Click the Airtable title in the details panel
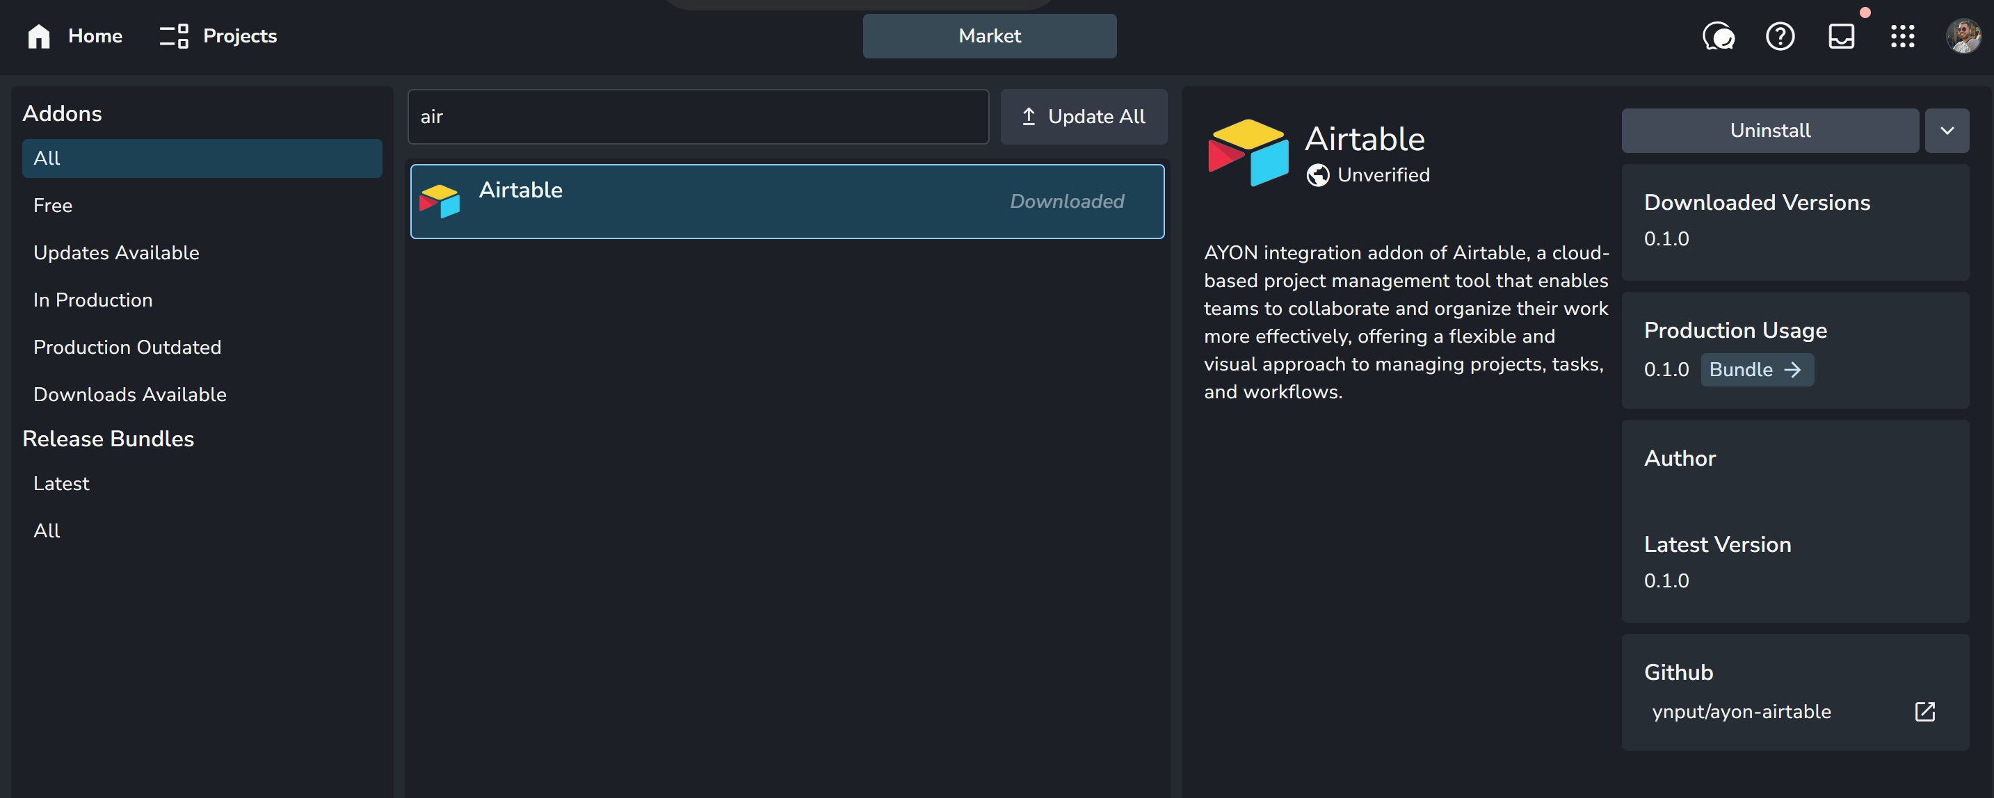 click(1365, 140)
